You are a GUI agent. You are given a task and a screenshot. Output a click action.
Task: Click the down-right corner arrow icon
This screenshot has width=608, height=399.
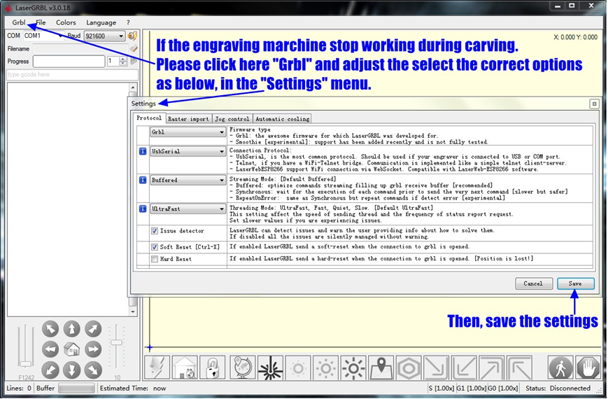click(437, 367)
